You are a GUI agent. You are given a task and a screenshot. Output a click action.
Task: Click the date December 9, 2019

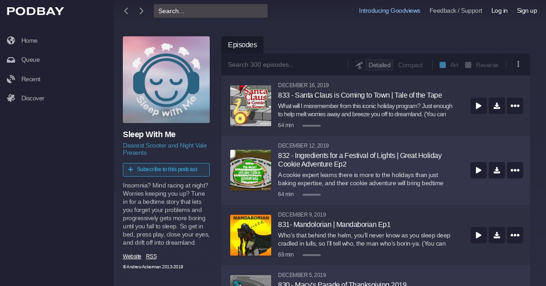pos(302,215)
